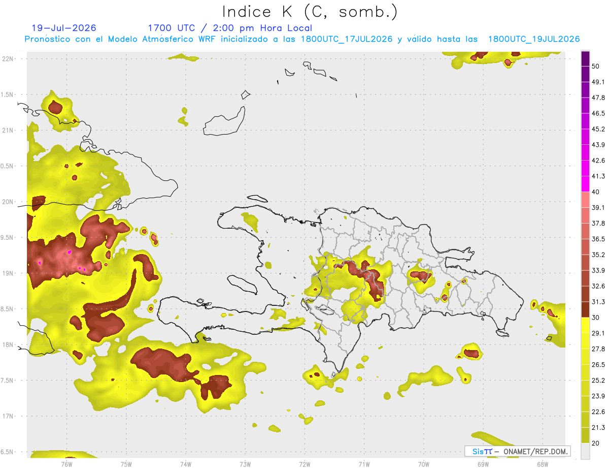The height and width of the screenshot is (471, 609).
Task: Click the "76W" longitude label
Action: (66, 464)
